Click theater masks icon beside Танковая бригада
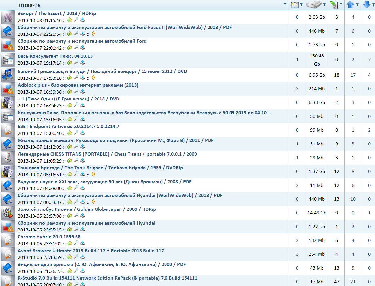Viewport: 375px width, 286px height. (x=8, y=171)
